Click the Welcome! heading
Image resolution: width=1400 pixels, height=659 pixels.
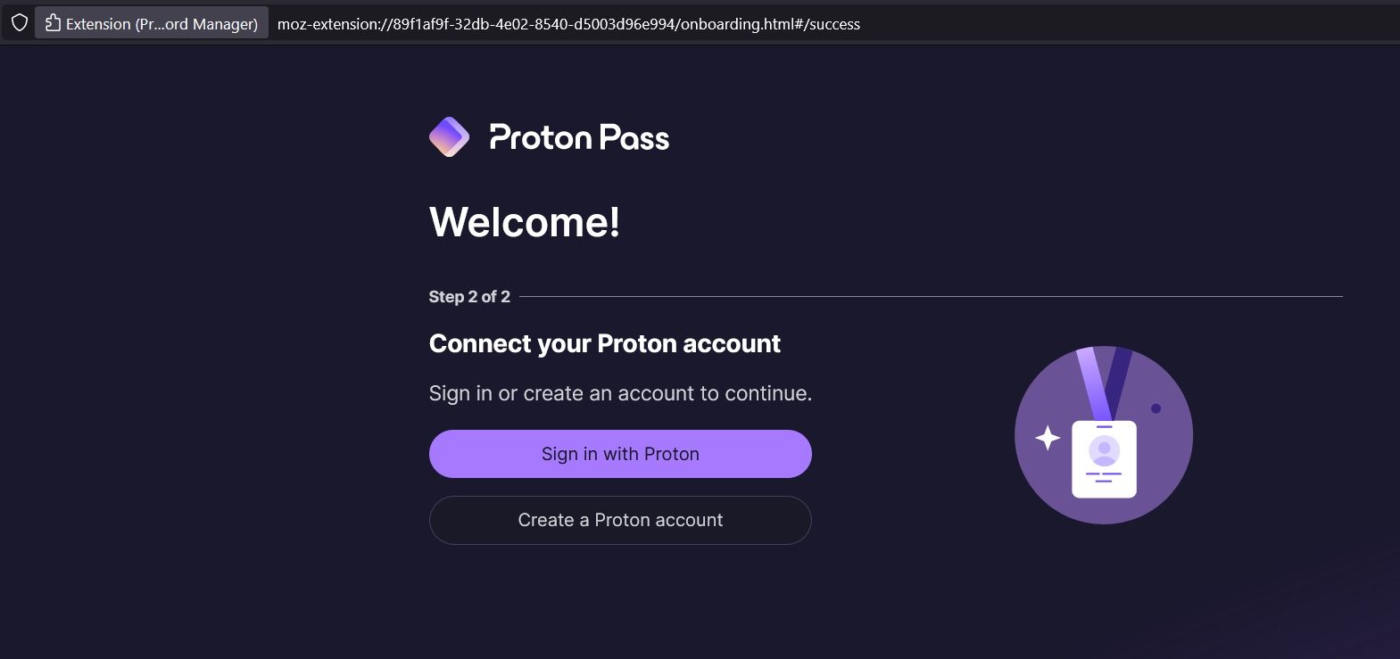[x=524, y=222]
